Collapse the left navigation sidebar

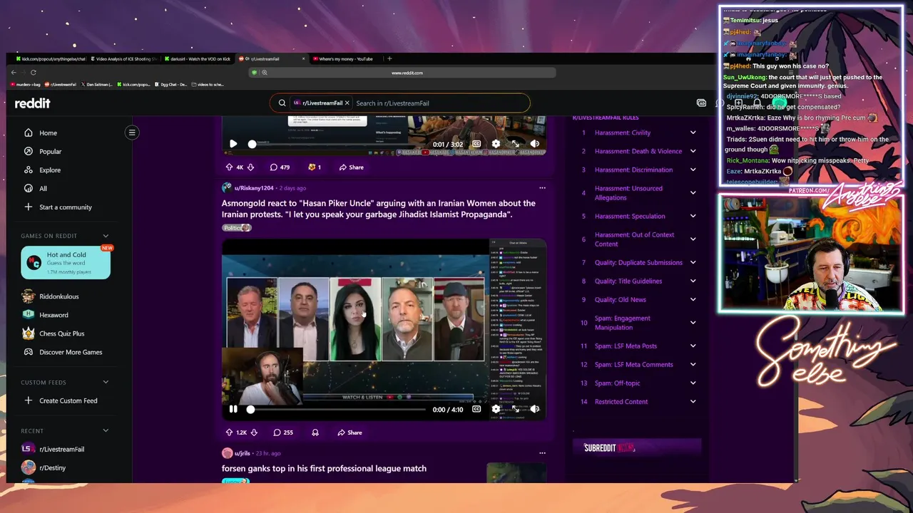(132, 133)
